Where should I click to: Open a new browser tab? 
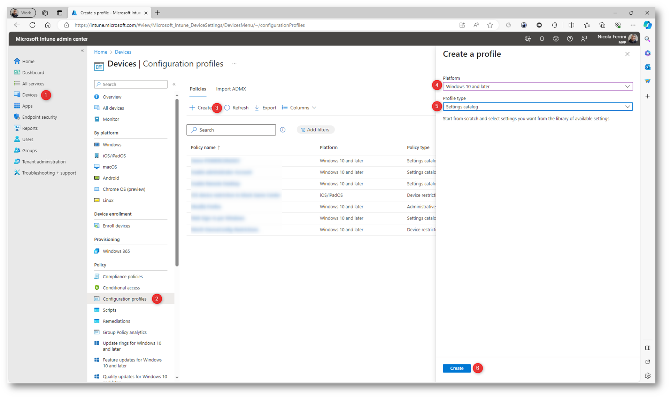click(157, 13)
